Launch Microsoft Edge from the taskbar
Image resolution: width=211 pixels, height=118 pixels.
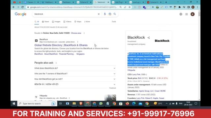[x=134, y=104]
